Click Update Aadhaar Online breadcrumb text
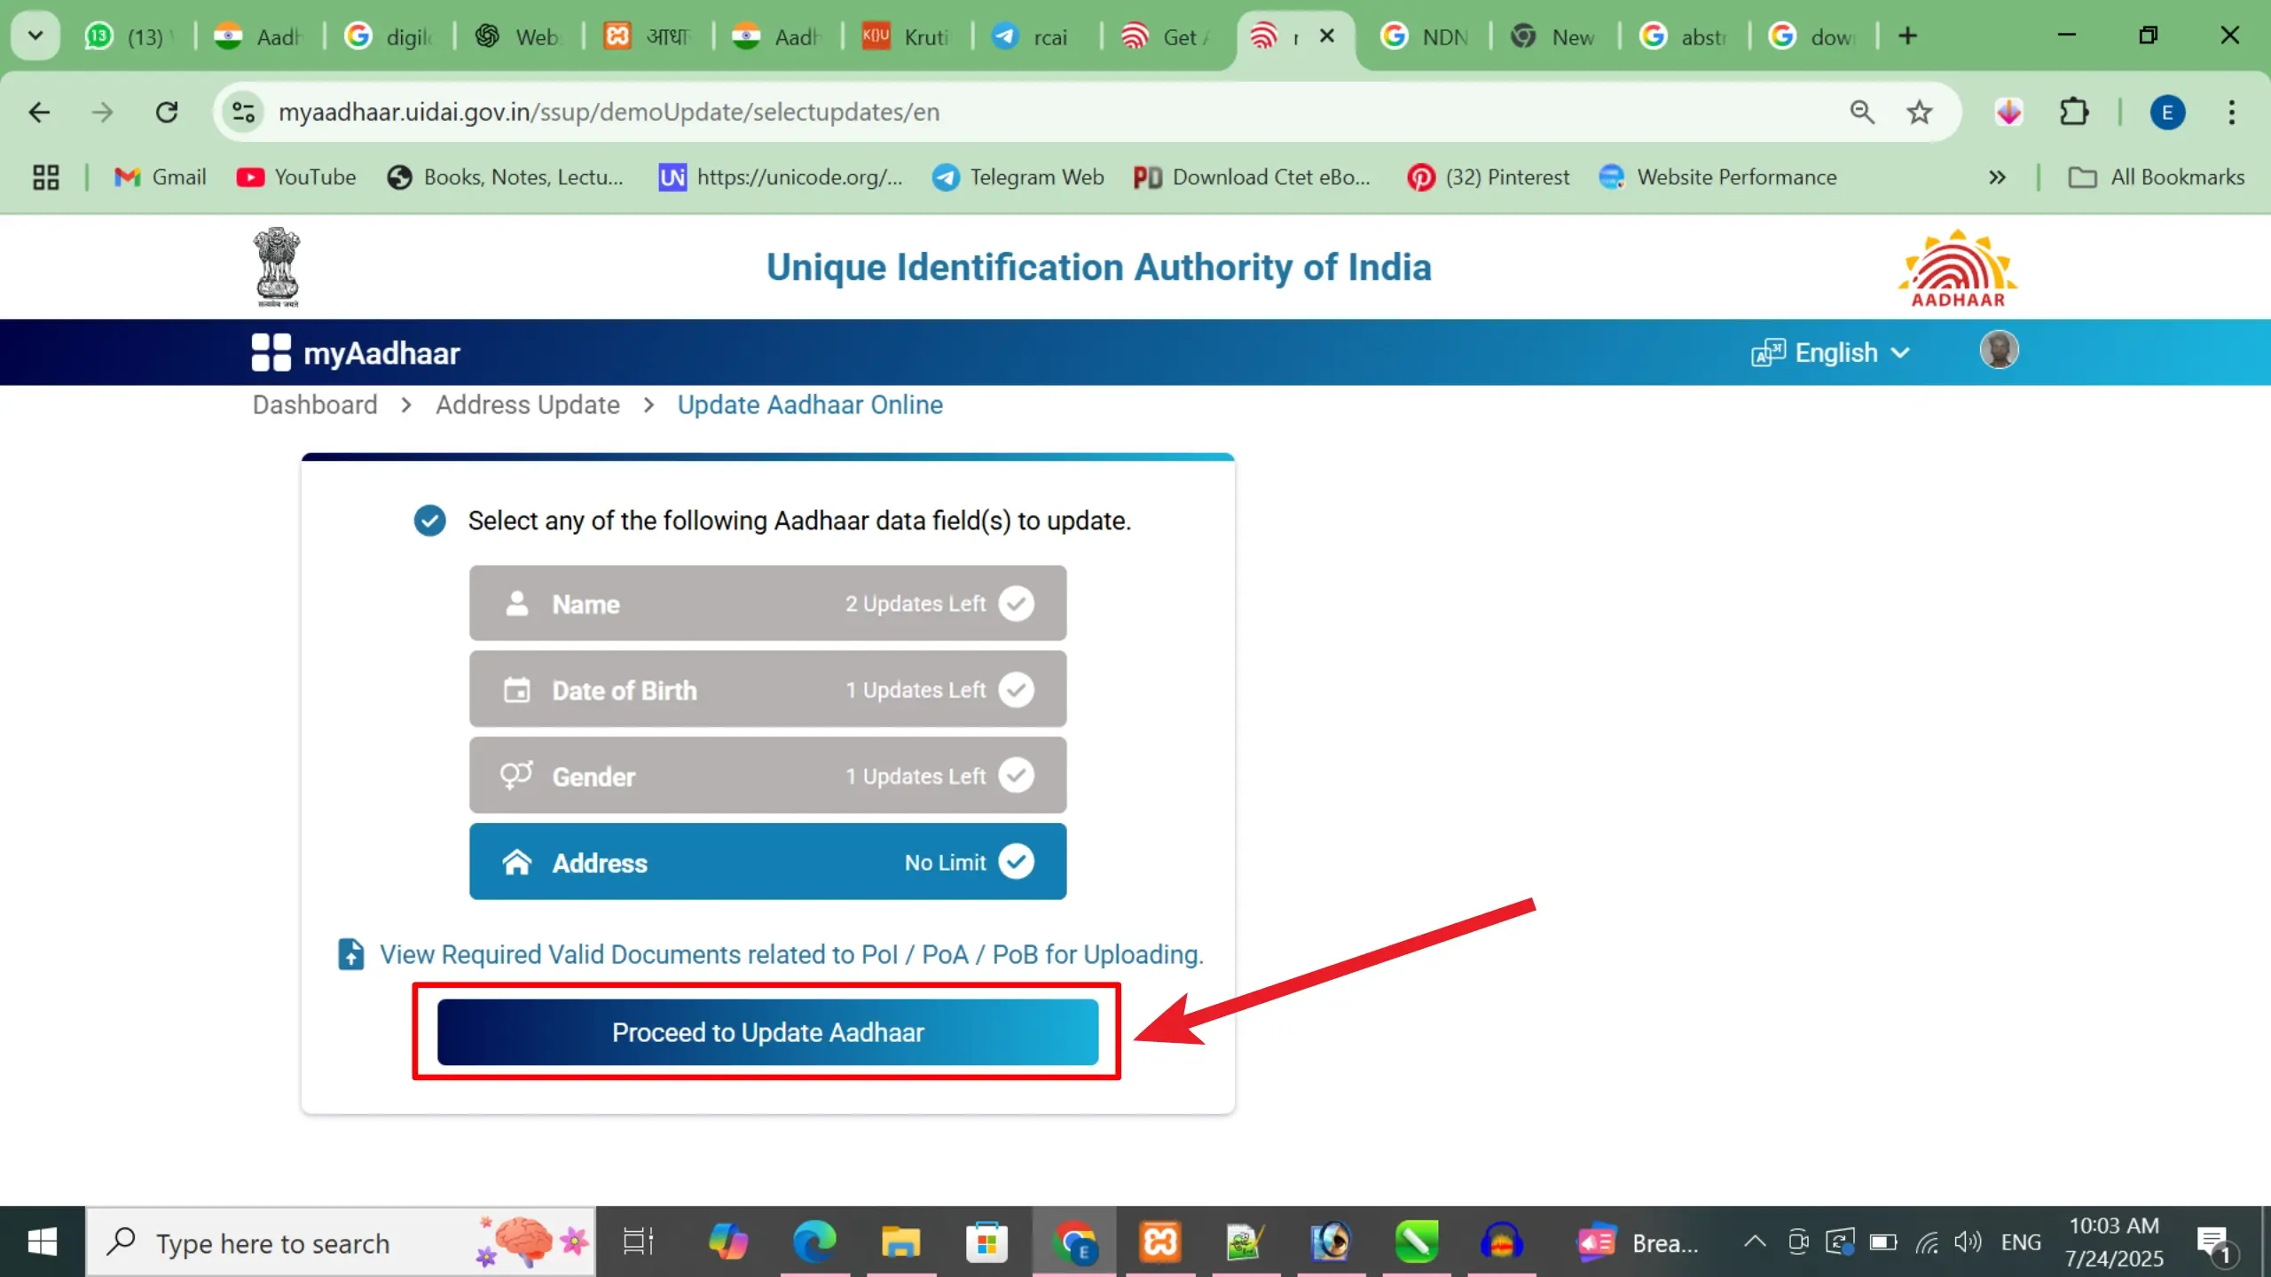The image size is (2271, 1277). [x=810, y=405]
